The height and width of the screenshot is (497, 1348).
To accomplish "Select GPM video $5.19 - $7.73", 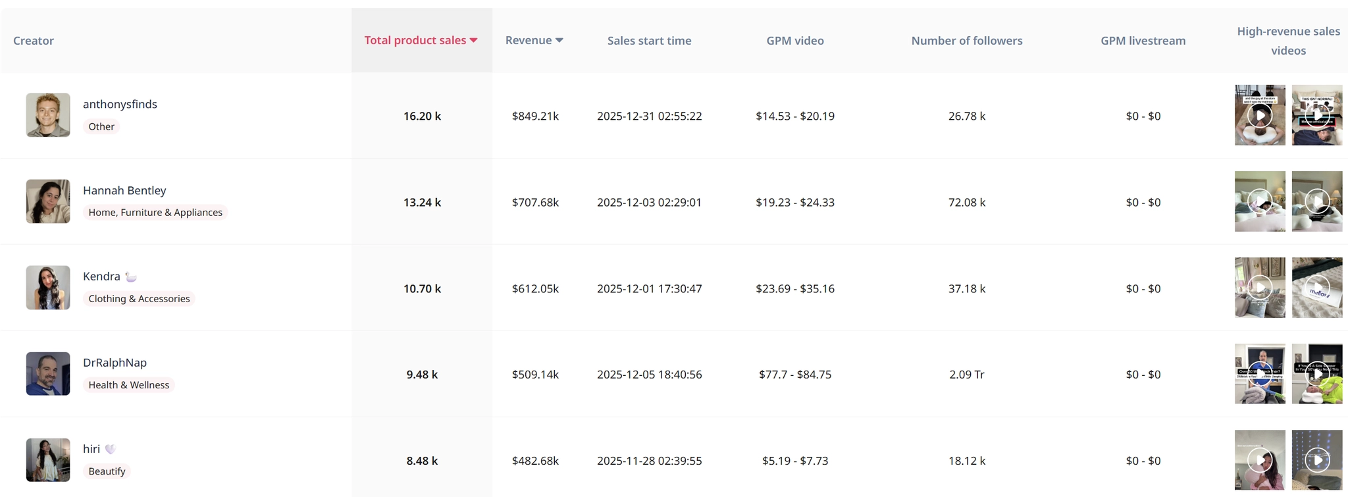I will tap(795, 461).
